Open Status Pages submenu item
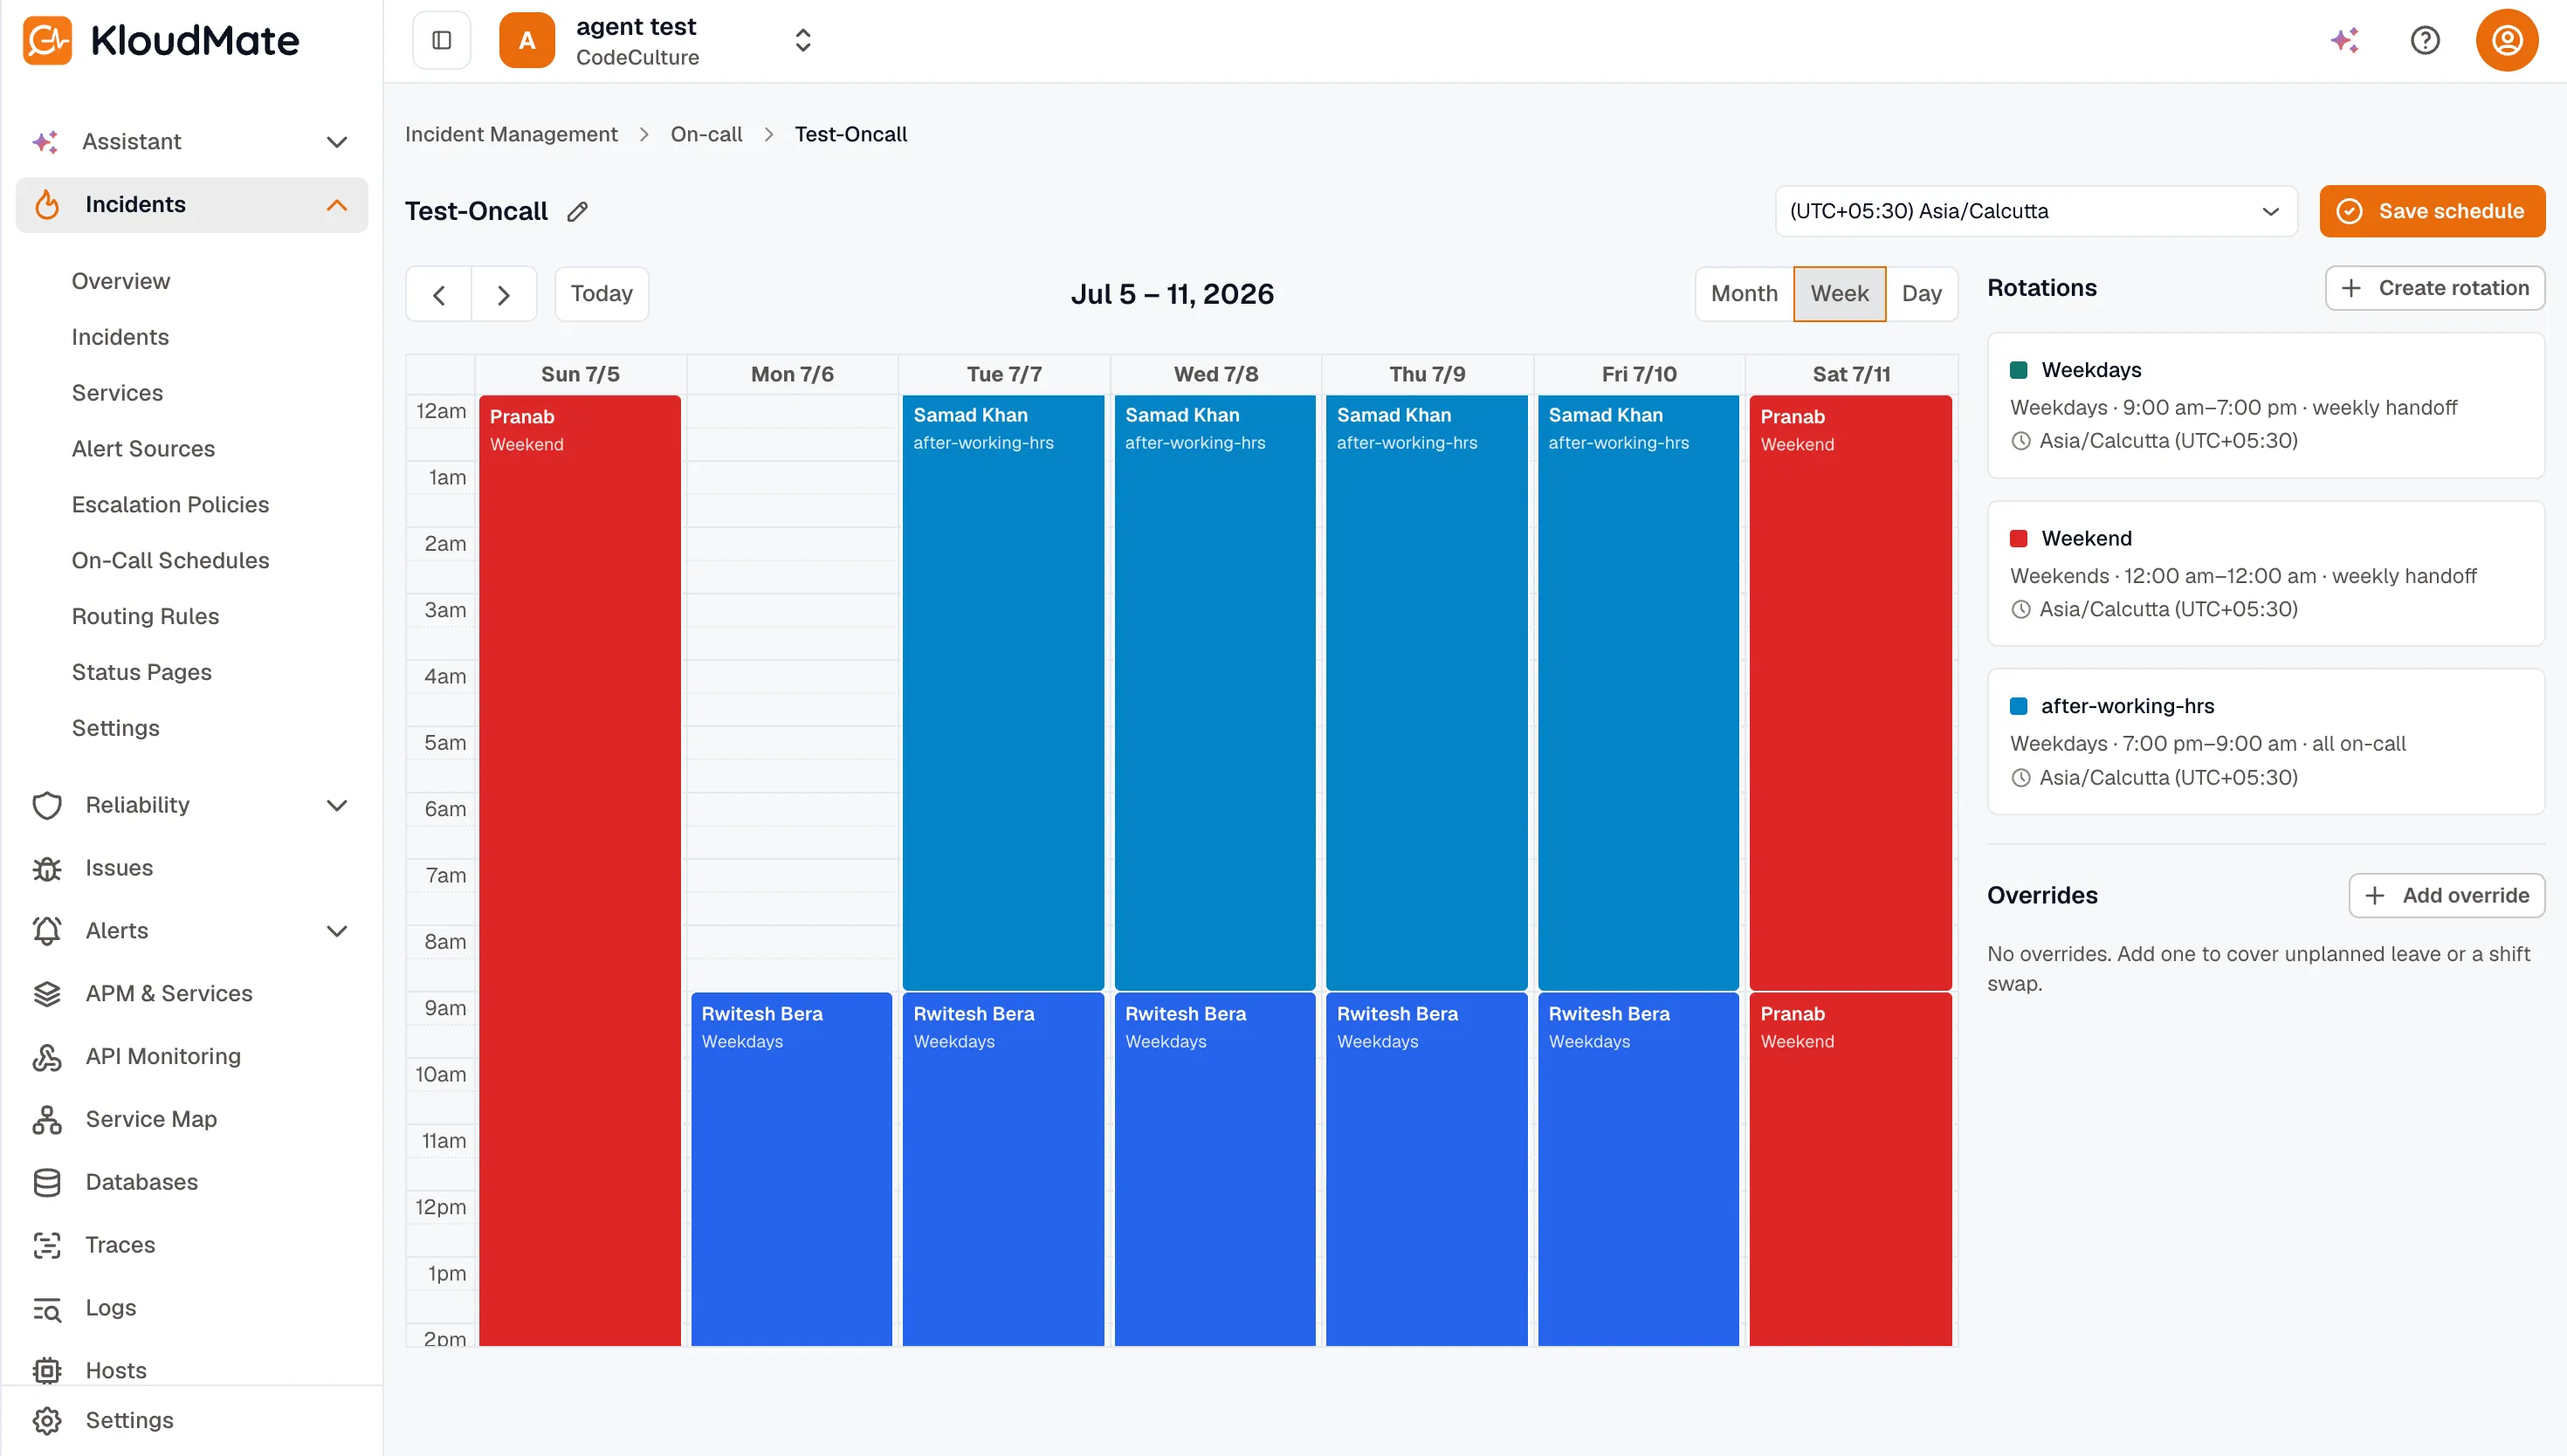 [x=142, y=672]
